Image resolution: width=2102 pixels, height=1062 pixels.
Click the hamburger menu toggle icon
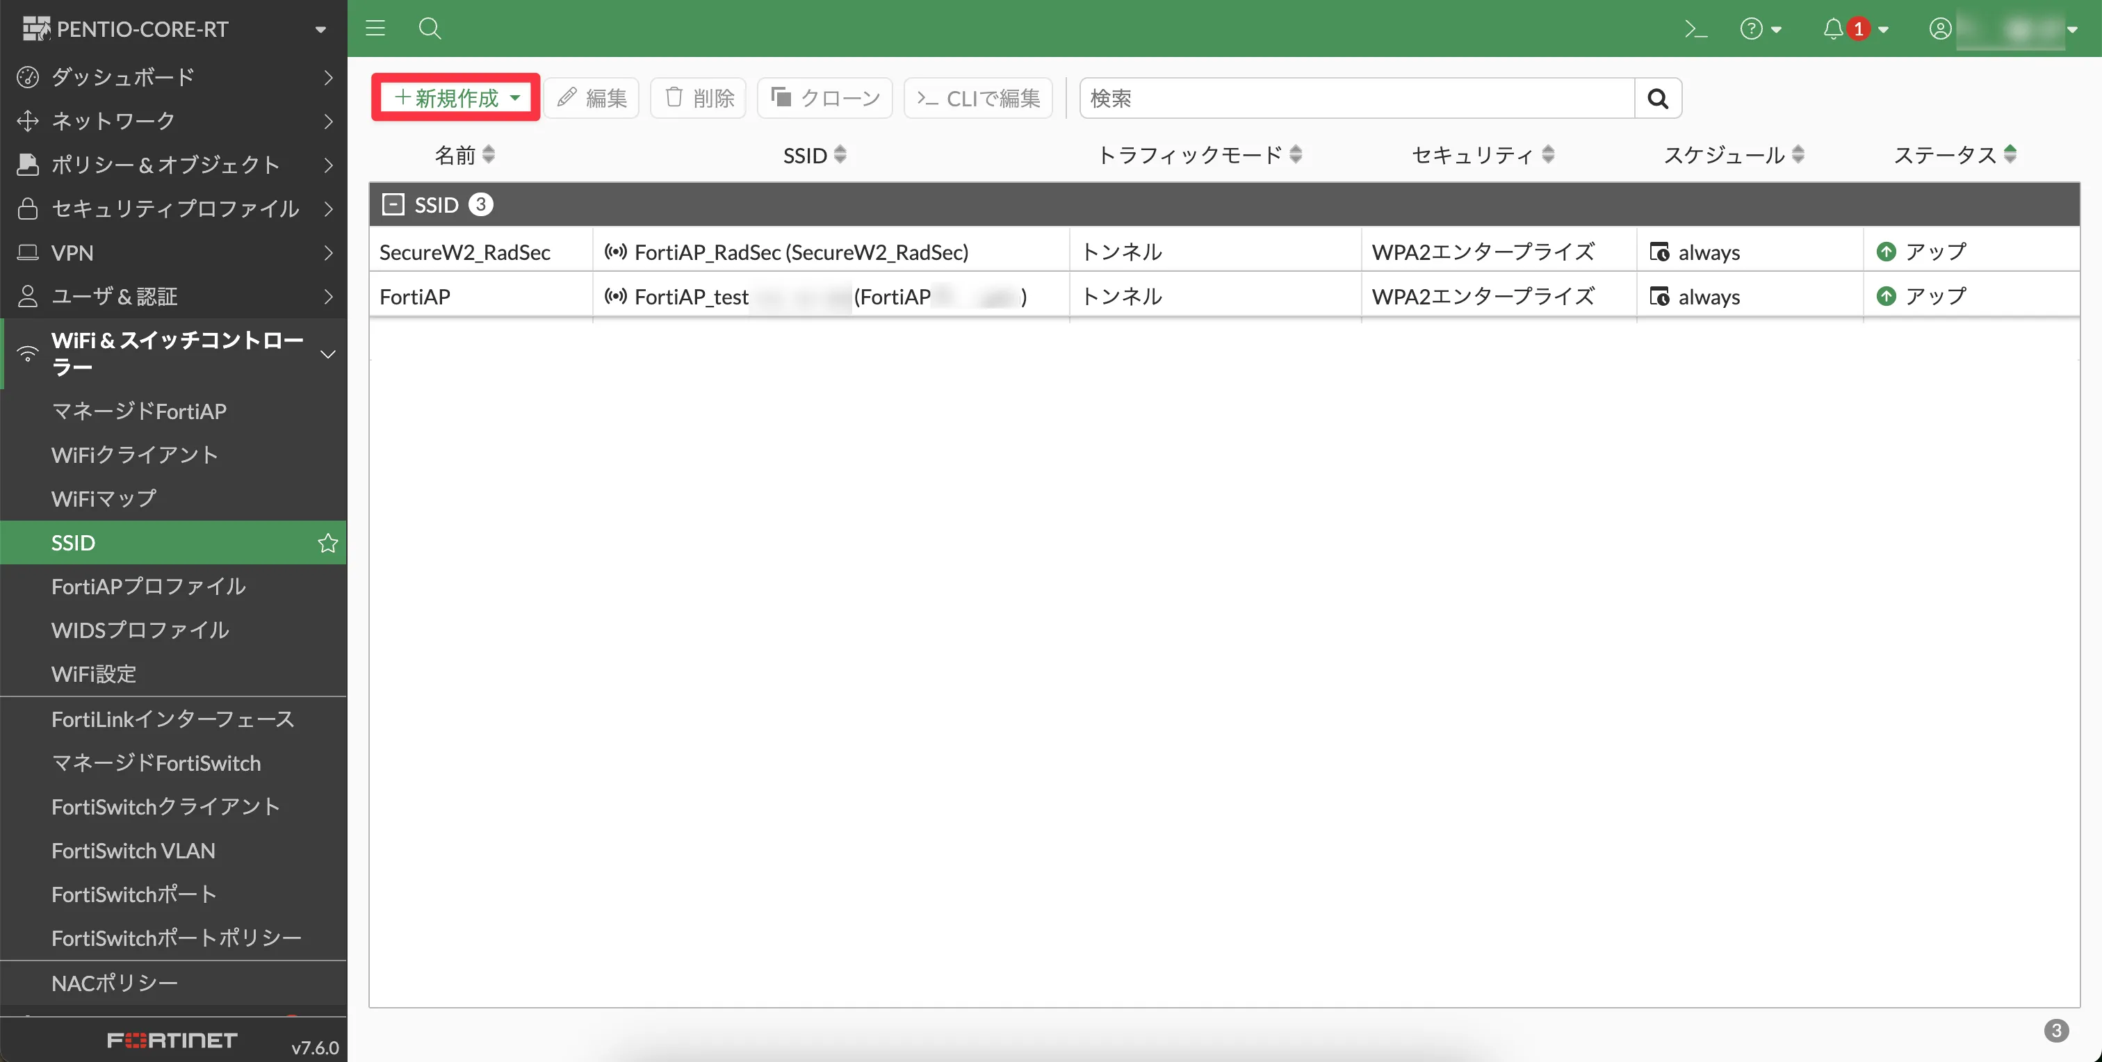pyautogui.click(x=375, y=28)
